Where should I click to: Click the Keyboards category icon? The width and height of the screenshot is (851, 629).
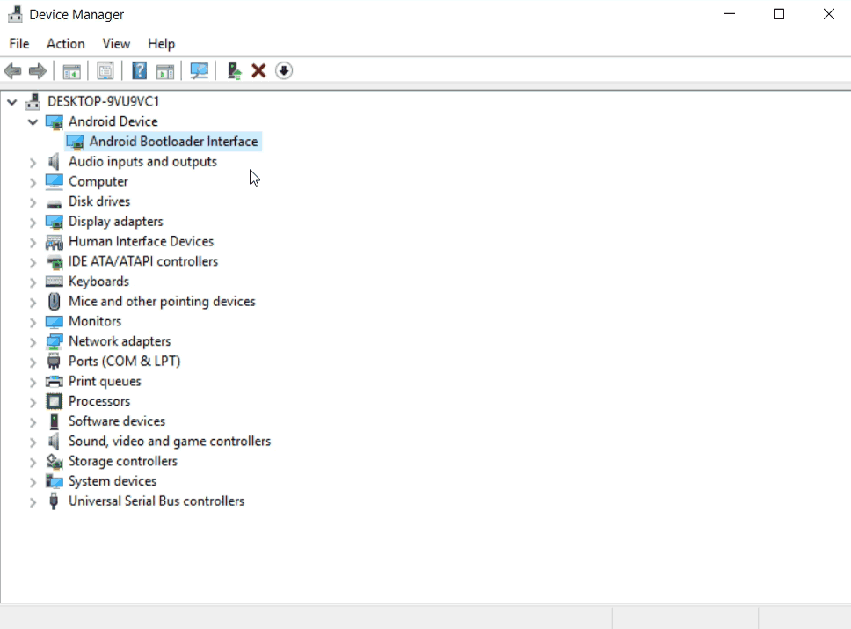(x=55, y=282)
